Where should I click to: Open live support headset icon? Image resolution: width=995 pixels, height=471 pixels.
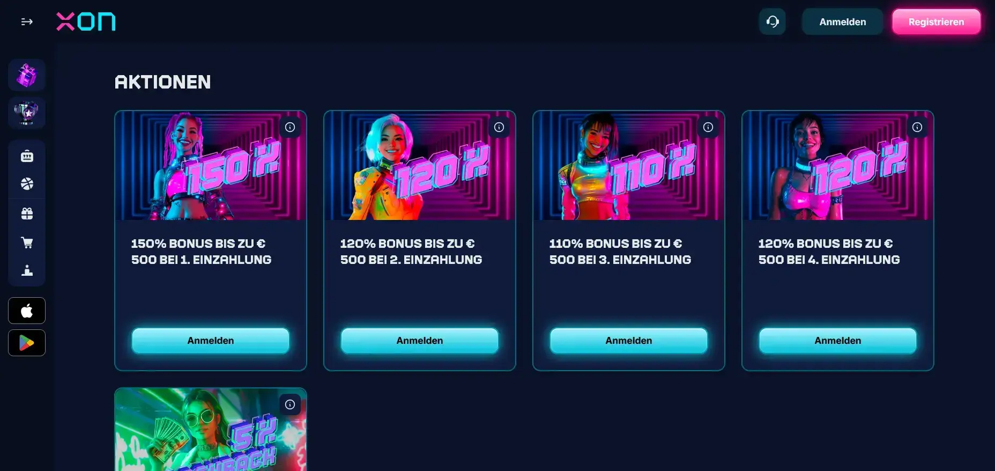[x=773, y=21]
